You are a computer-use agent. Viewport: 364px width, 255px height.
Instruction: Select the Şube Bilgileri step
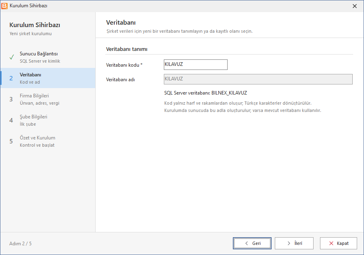(48, 120)
